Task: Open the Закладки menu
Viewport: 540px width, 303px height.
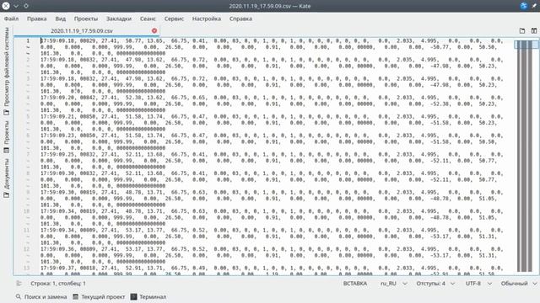Action: [x=119, y=19]
